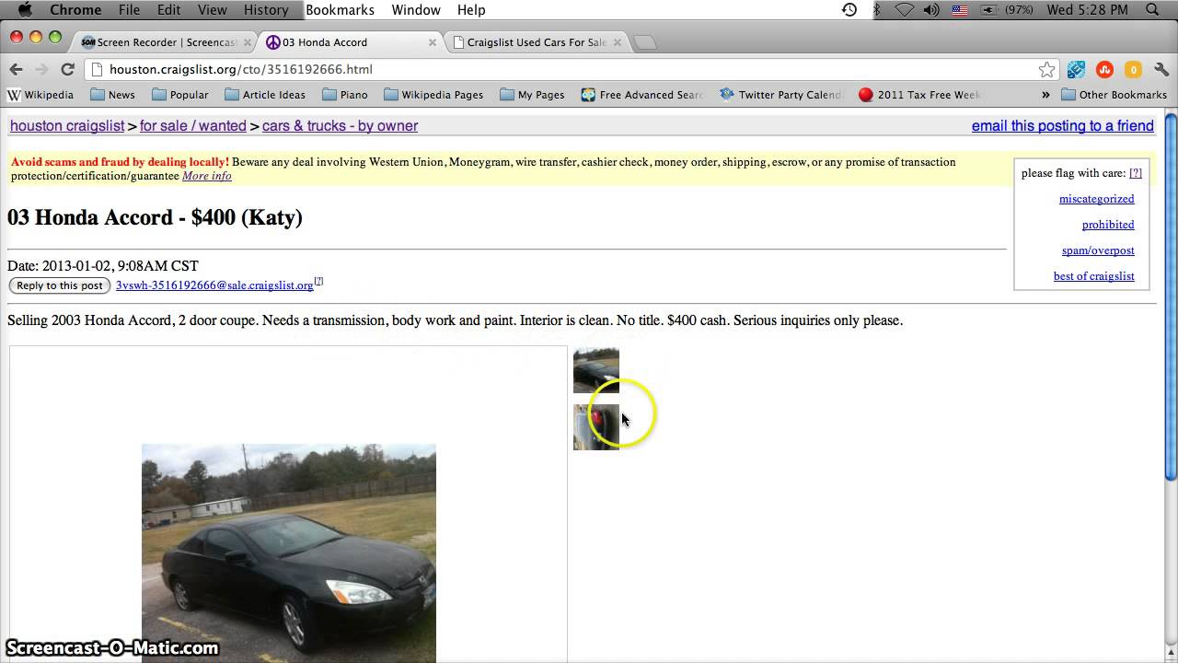Open Spotlight search magnifier in menu bar
This screenshot has height=663, width=1178.
click(1152, 9)
